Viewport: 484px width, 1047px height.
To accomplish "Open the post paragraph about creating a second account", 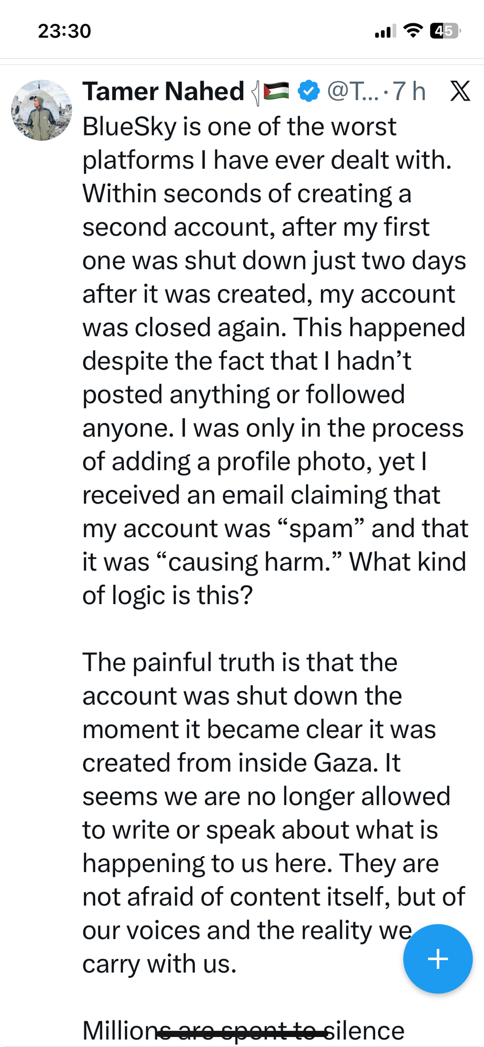I will pyautogui.click(x=272, y=361).
